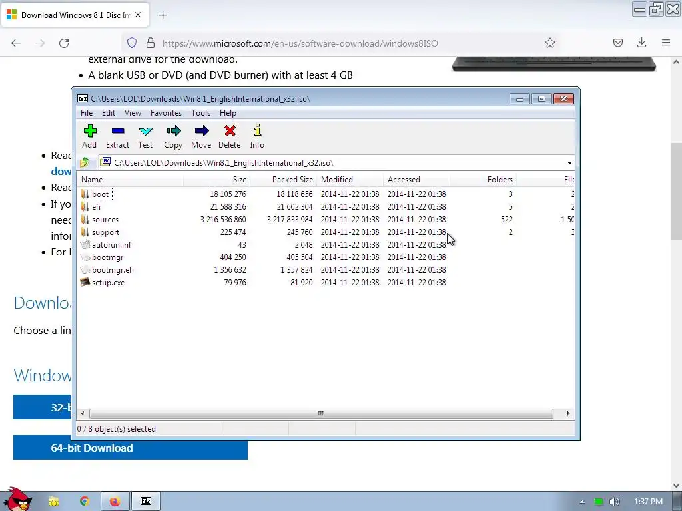Click the red Delete icon

click(x=230, y=131)
